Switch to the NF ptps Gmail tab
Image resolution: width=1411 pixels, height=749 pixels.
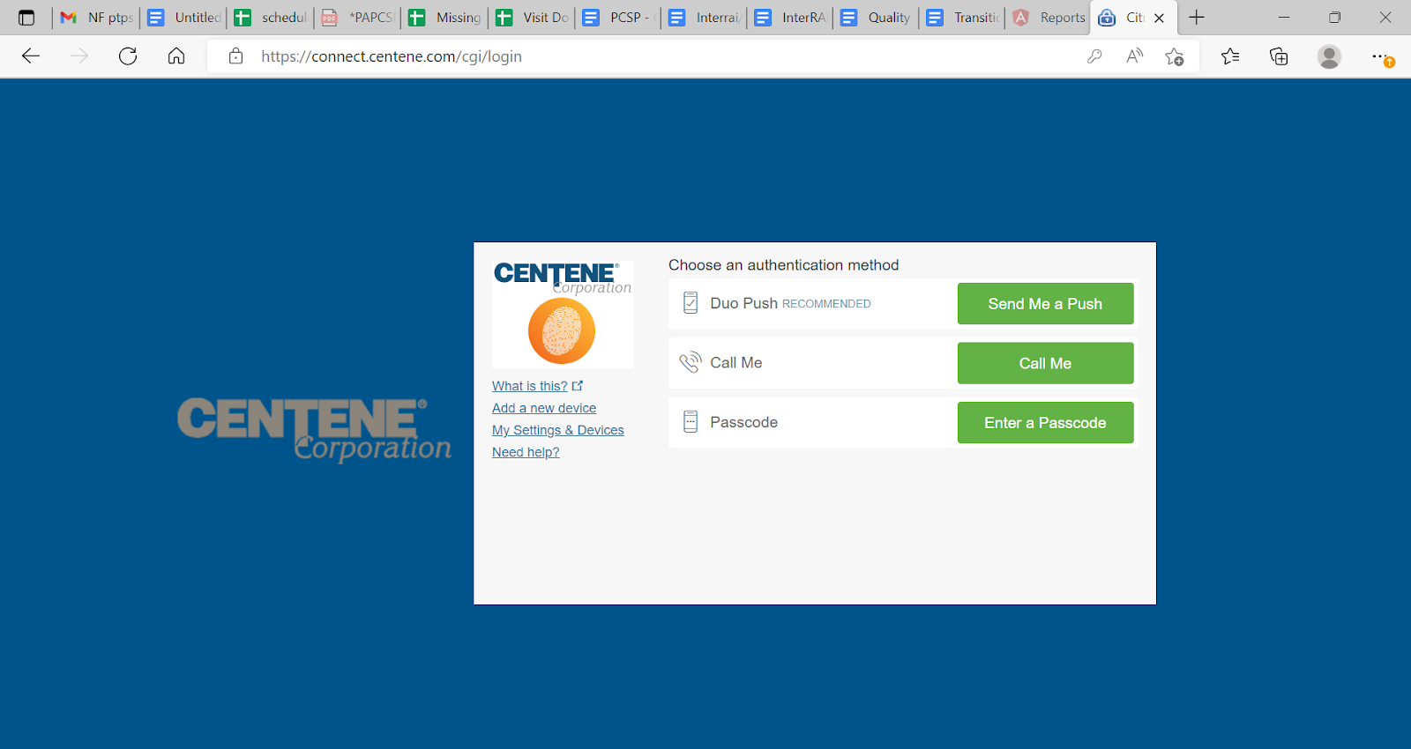pyautogui.click(x=97, y=18)
